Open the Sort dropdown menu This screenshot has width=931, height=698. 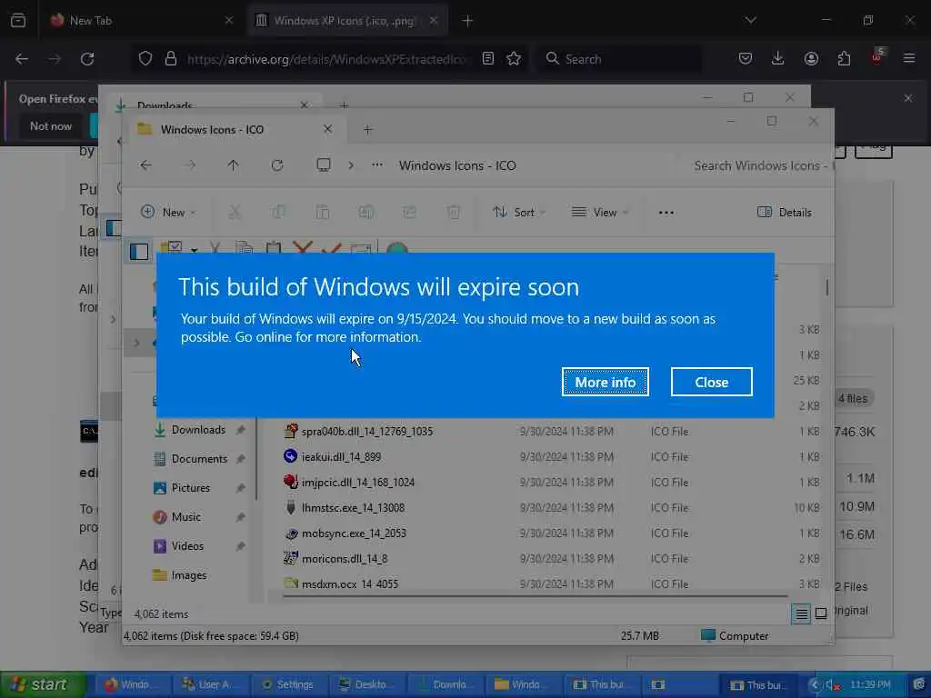coord(519,212)
